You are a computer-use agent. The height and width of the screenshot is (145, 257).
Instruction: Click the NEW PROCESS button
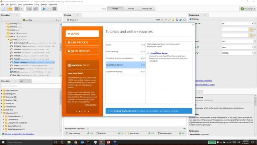[x=82, y=42]
